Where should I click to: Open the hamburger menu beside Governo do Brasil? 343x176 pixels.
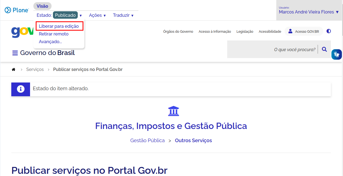[15, 53]
